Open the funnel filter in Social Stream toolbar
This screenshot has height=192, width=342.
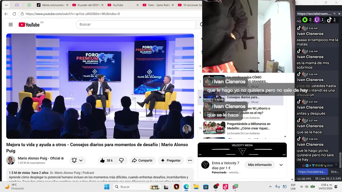point(313,166)
